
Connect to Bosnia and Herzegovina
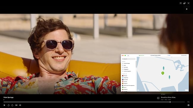[x=129, y=86]
